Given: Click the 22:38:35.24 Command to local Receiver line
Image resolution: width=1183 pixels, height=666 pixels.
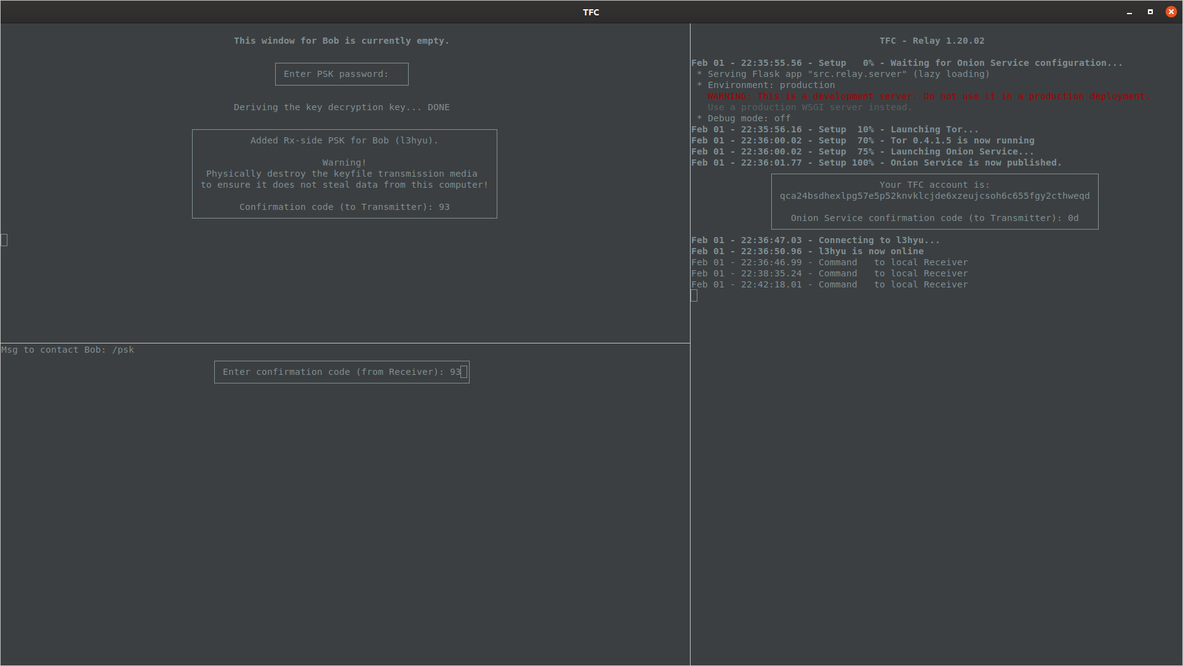Looking at the screenshot, I should [x=829, y=273].
